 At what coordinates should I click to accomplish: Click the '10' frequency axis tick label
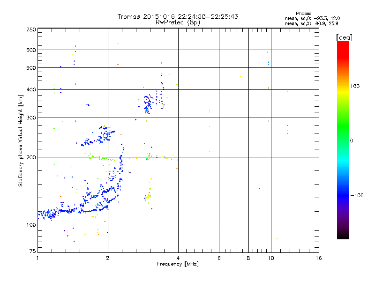[271, 258]
